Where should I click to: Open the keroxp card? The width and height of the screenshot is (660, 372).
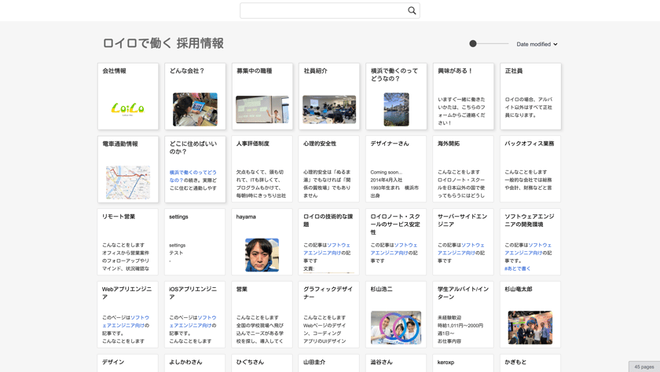[x=464, y=363]
